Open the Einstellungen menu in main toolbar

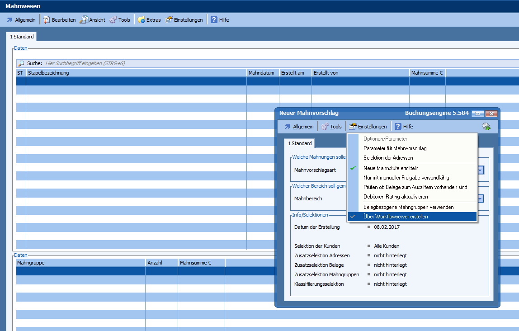(184, 20)
